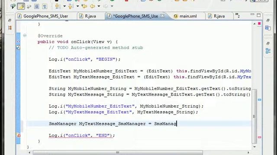Click the Log.i "BEGIN" line
The image size is (277, 155).
pyautogui.click(x=85, y=59)
